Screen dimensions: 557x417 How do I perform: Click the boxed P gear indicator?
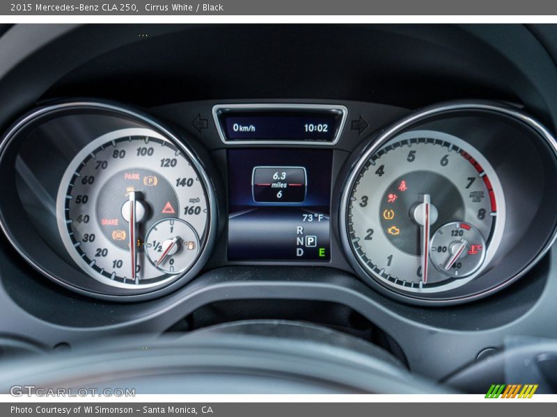311,241
